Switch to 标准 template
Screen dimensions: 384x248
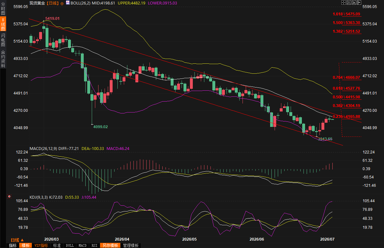[x=57, y=245]
